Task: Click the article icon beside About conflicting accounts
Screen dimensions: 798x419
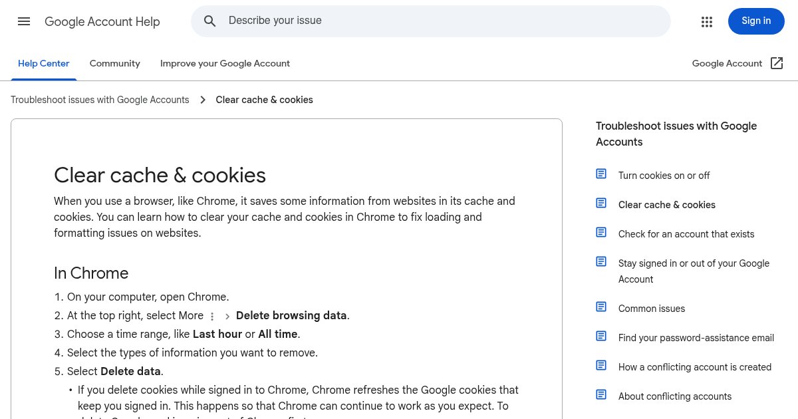Action: pyautogui.click(x=601, y=394)
